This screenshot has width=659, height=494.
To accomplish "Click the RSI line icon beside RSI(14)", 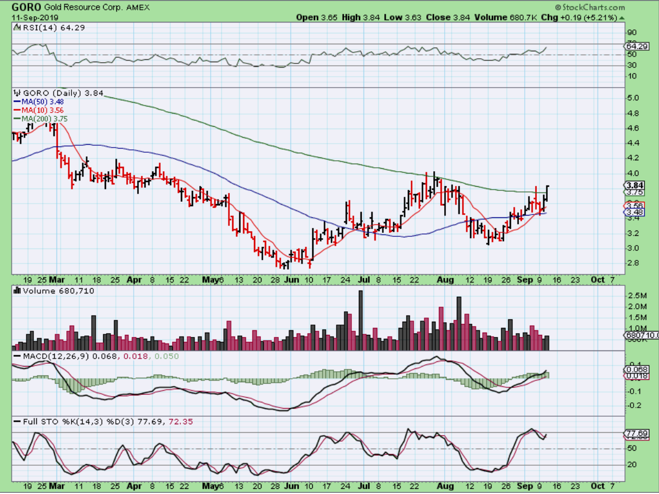I will [x=17, y=27].
